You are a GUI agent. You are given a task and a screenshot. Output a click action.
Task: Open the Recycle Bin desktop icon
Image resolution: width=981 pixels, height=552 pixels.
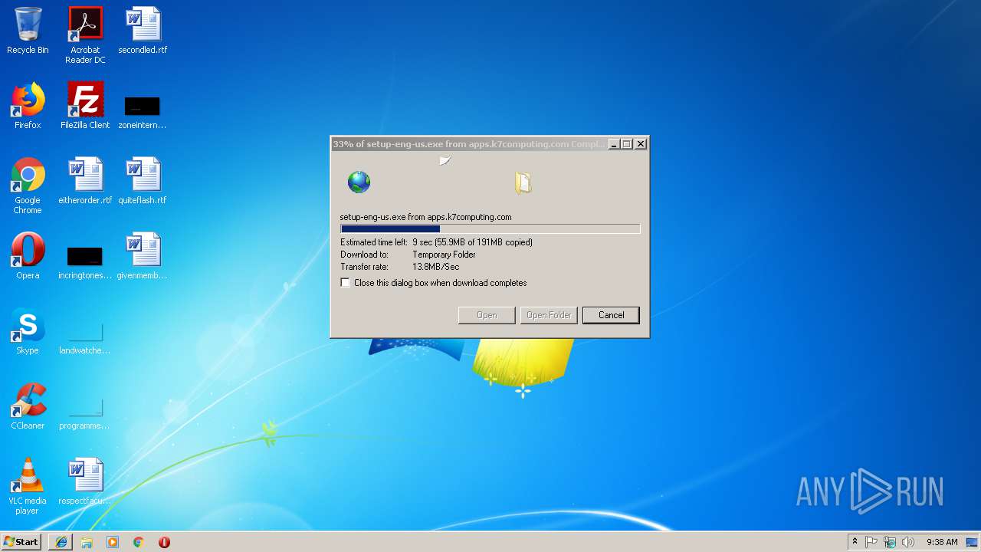click(x=28, y=31)
